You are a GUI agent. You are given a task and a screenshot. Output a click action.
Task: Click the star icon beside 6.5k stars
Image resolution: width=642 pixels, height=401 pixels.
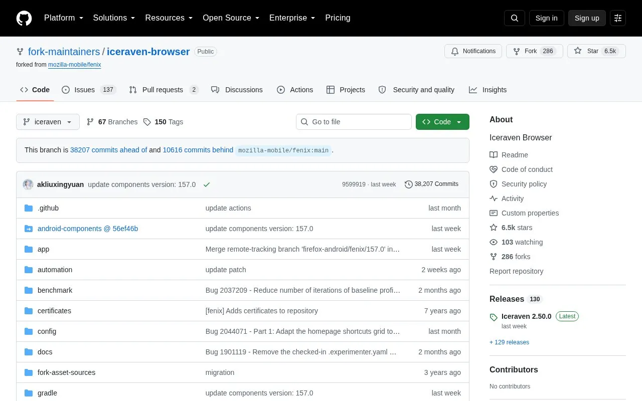pyautogui.click(x=494, y=228)
